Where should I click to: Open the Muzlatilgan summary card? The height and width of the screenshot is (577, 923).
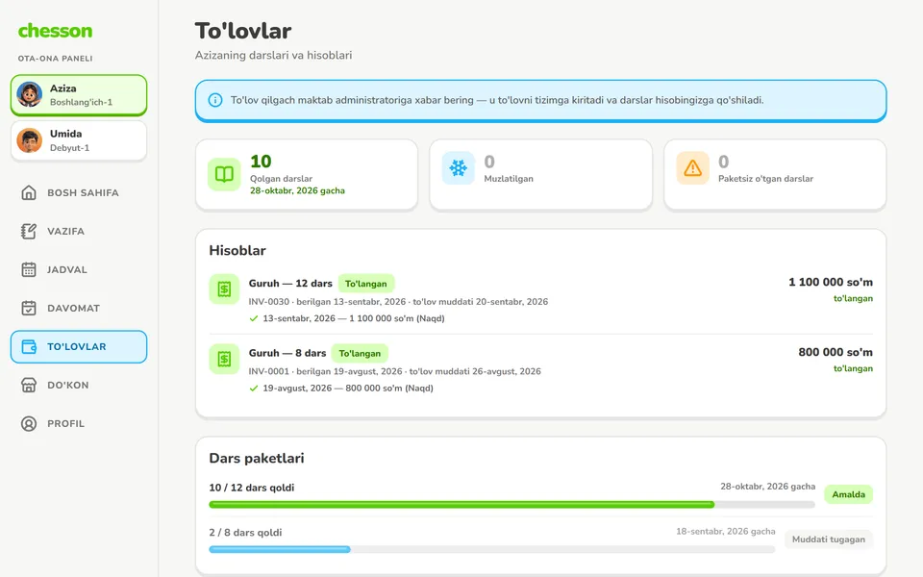(541, 175)
